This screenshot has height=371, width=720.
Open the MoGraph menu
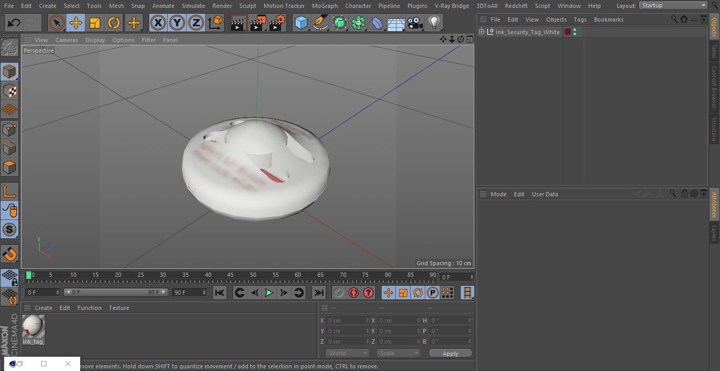[x=325, y=6]
